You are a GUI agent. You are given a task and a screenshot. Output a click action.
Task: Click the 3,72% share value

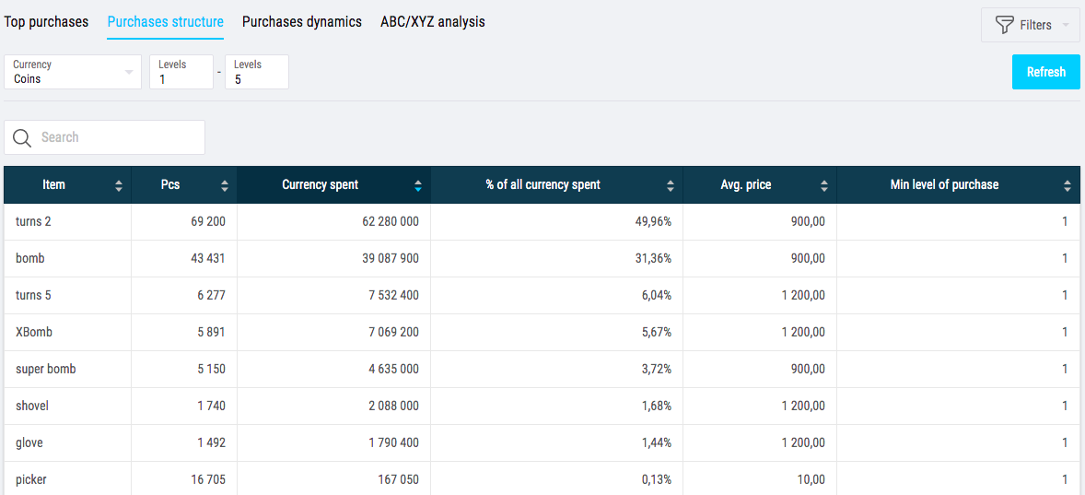coord(658,369)
